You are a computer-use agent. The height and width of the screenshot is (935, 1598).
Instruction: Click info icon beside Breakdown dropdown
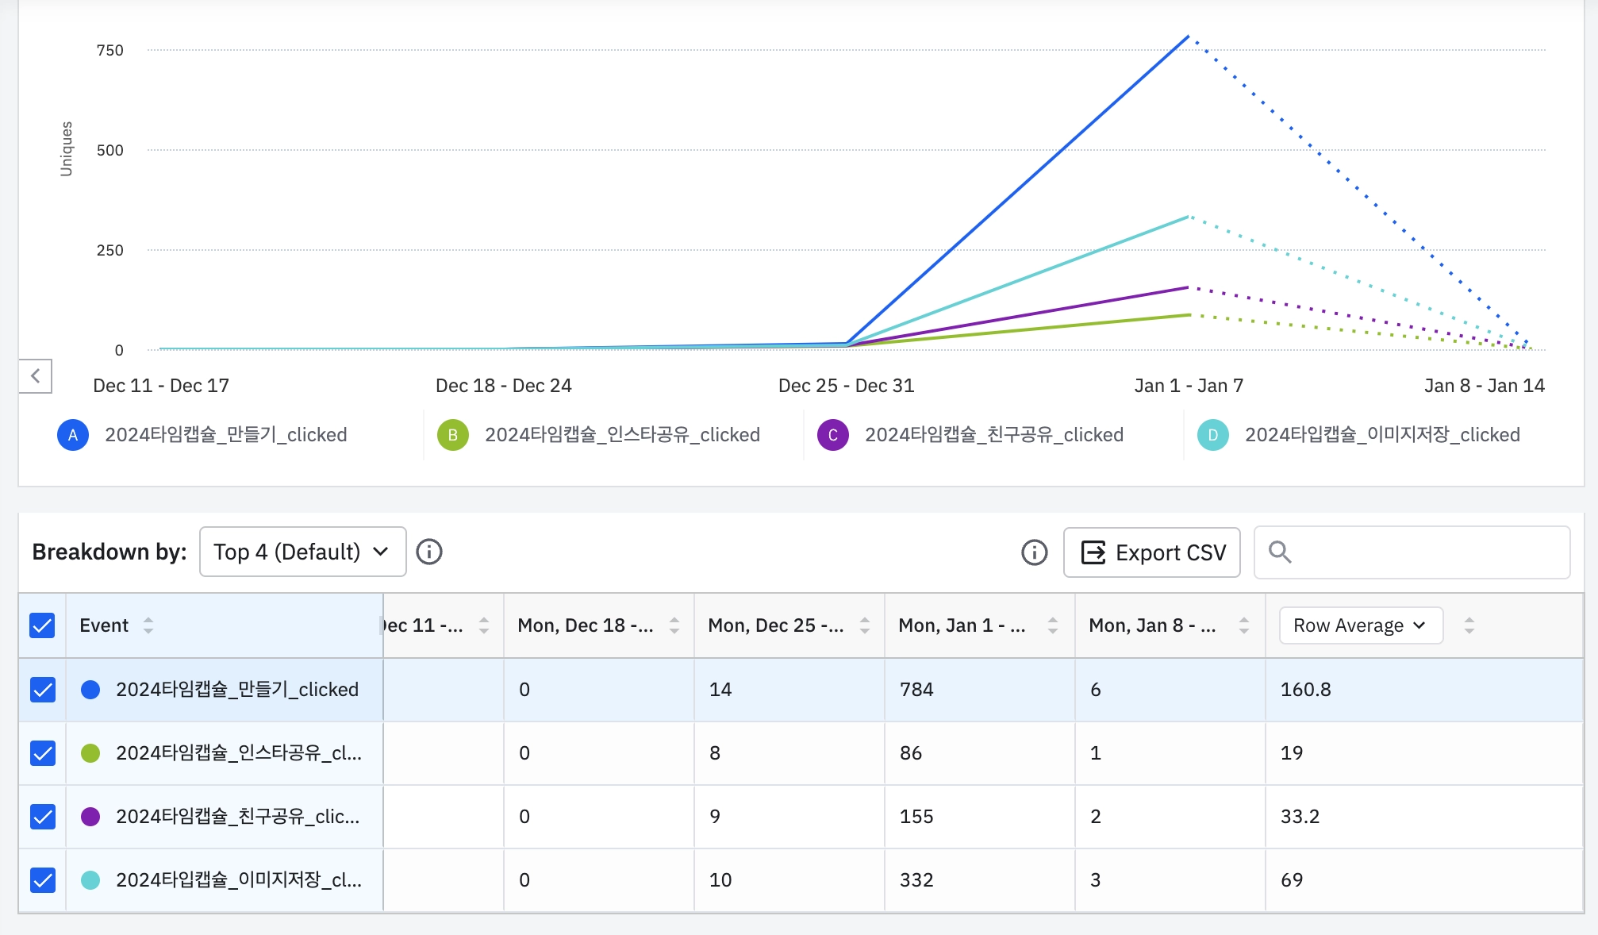[429, 552]
